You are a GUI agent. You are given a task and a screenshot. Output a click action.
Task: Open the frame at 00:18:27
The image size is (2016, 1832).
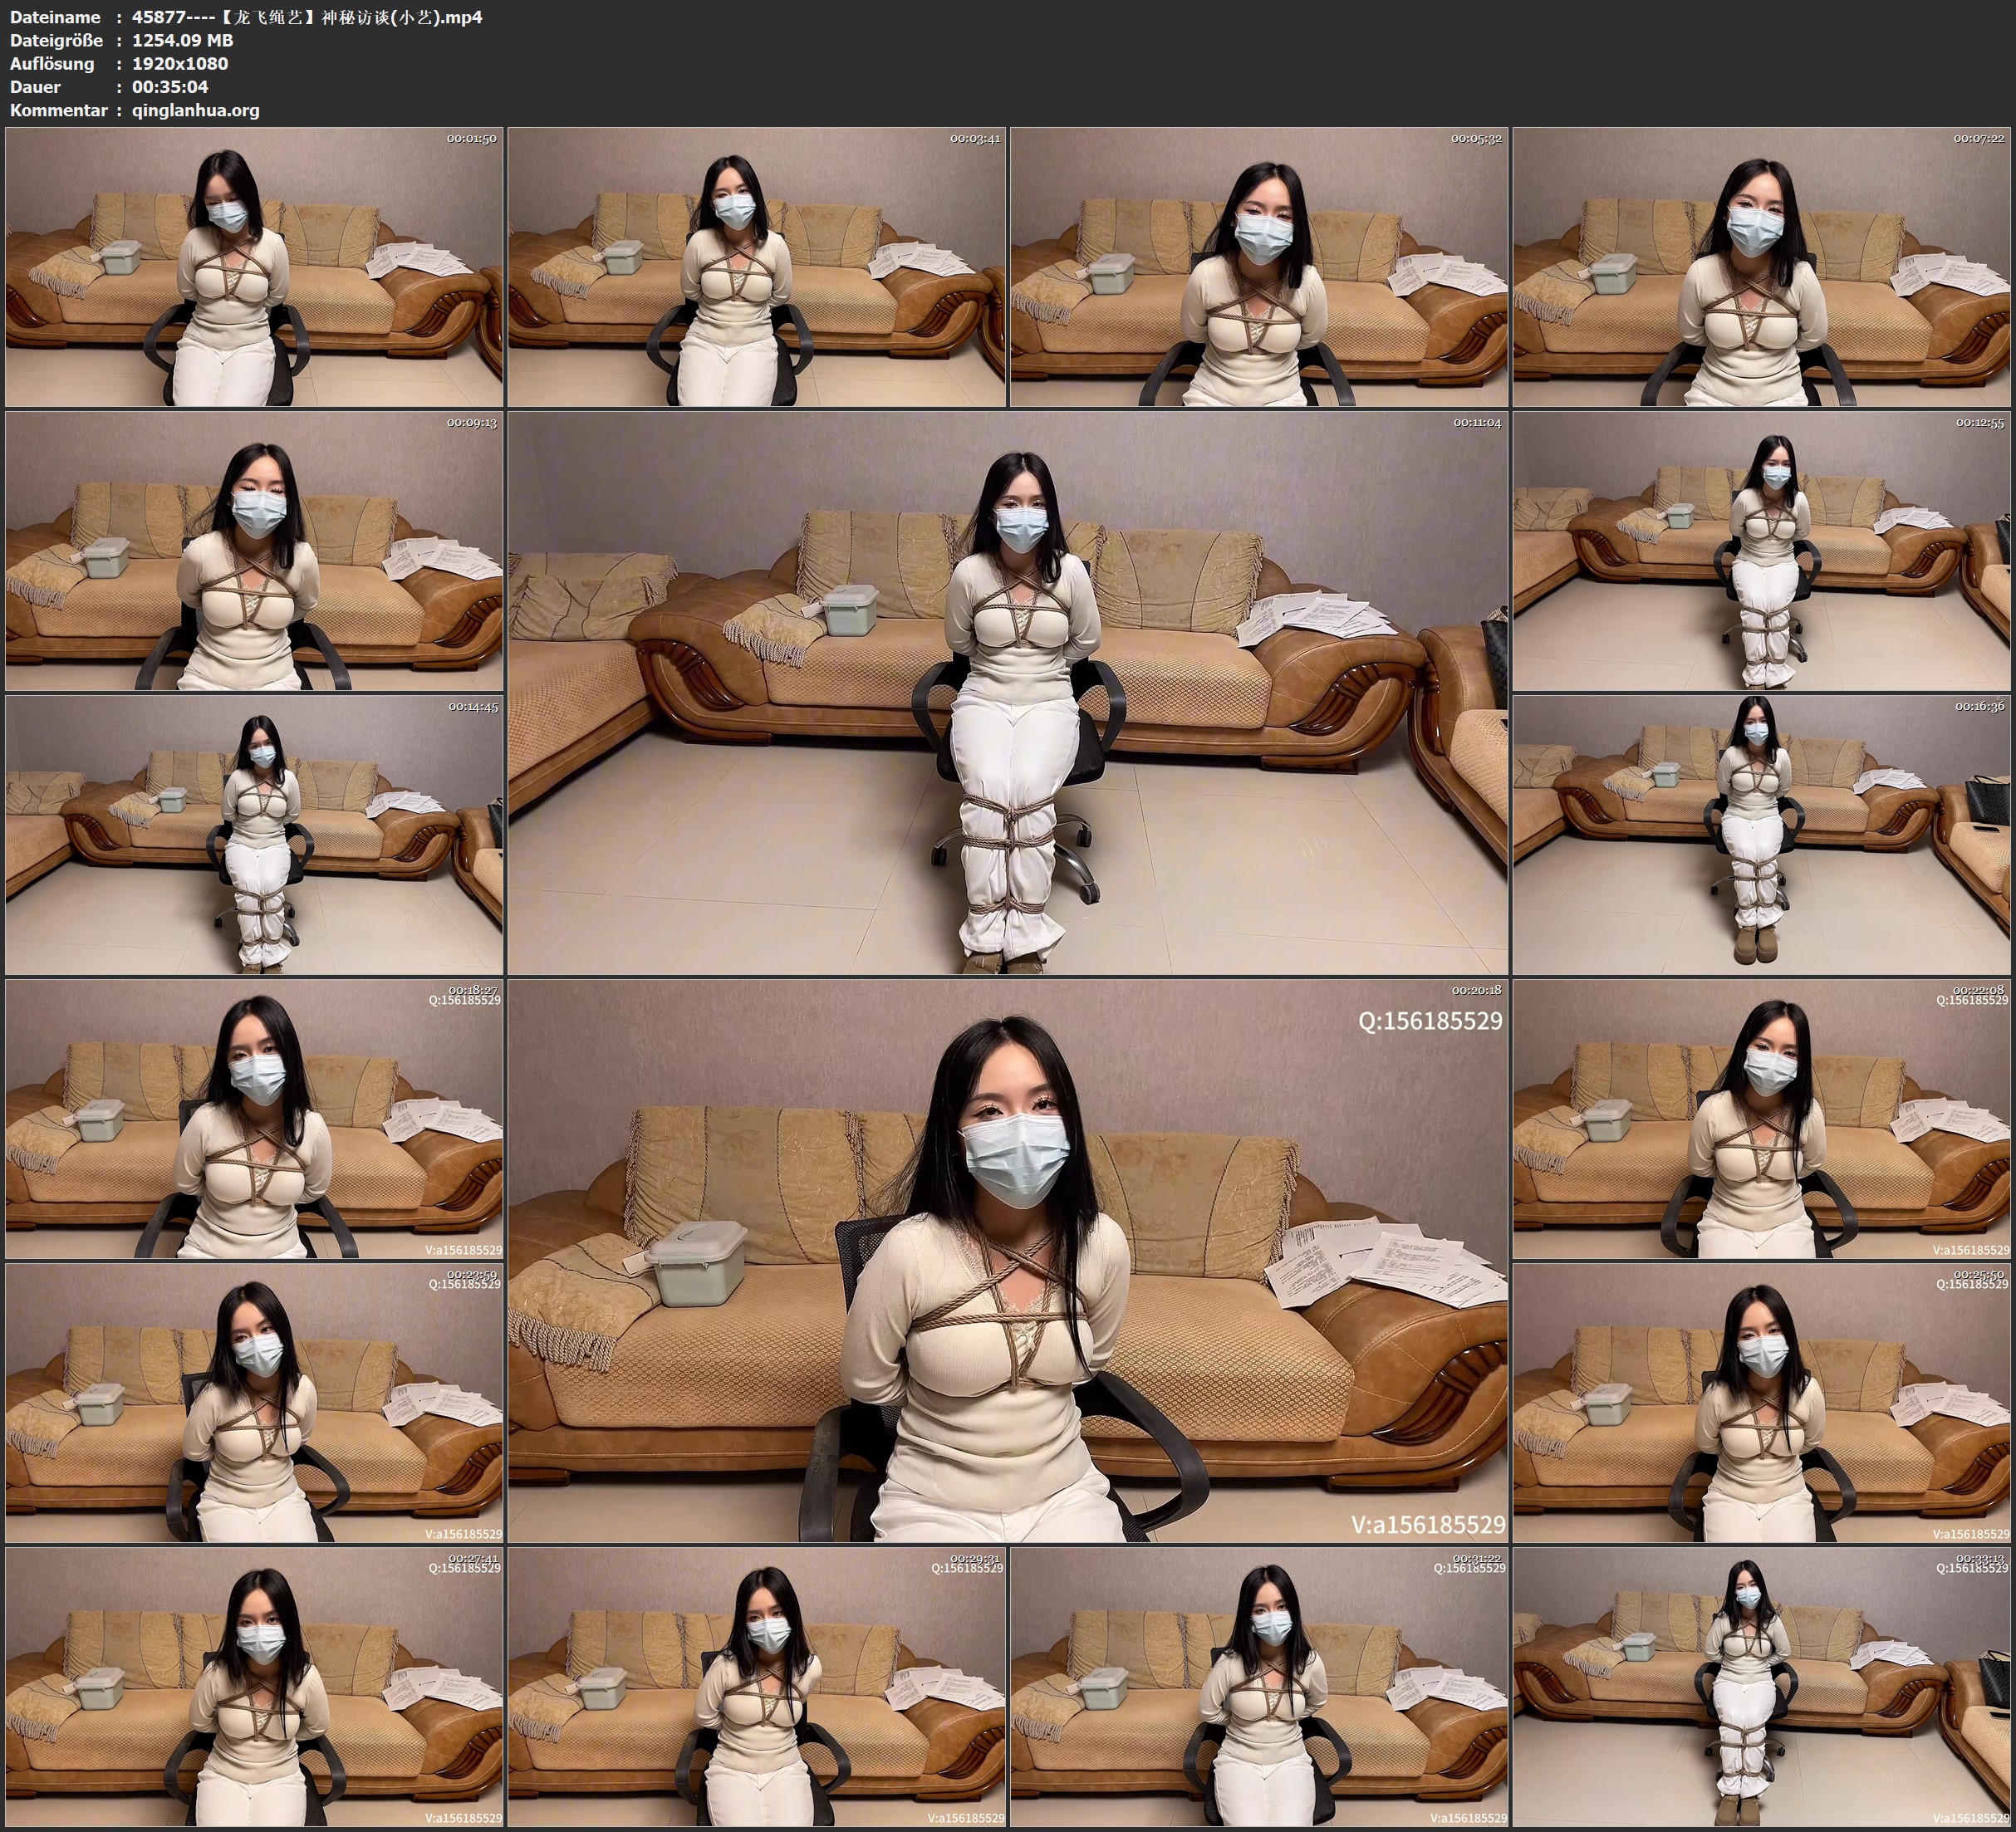pyautogui.click(x=254, y=1119)
